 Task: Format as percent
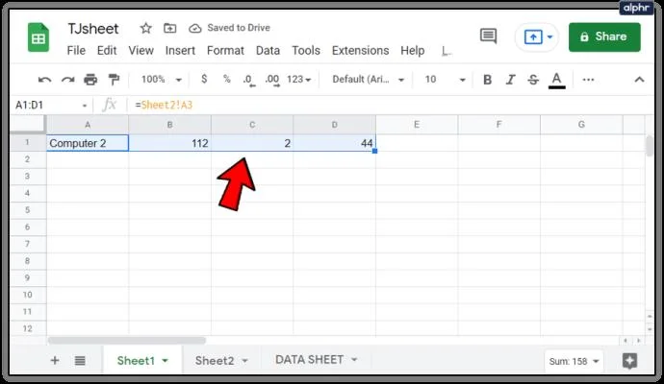227,79
